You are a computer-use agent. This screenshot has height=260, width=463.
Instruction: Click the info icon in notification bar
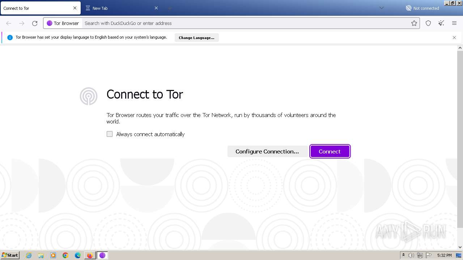(x=10, y=38)
